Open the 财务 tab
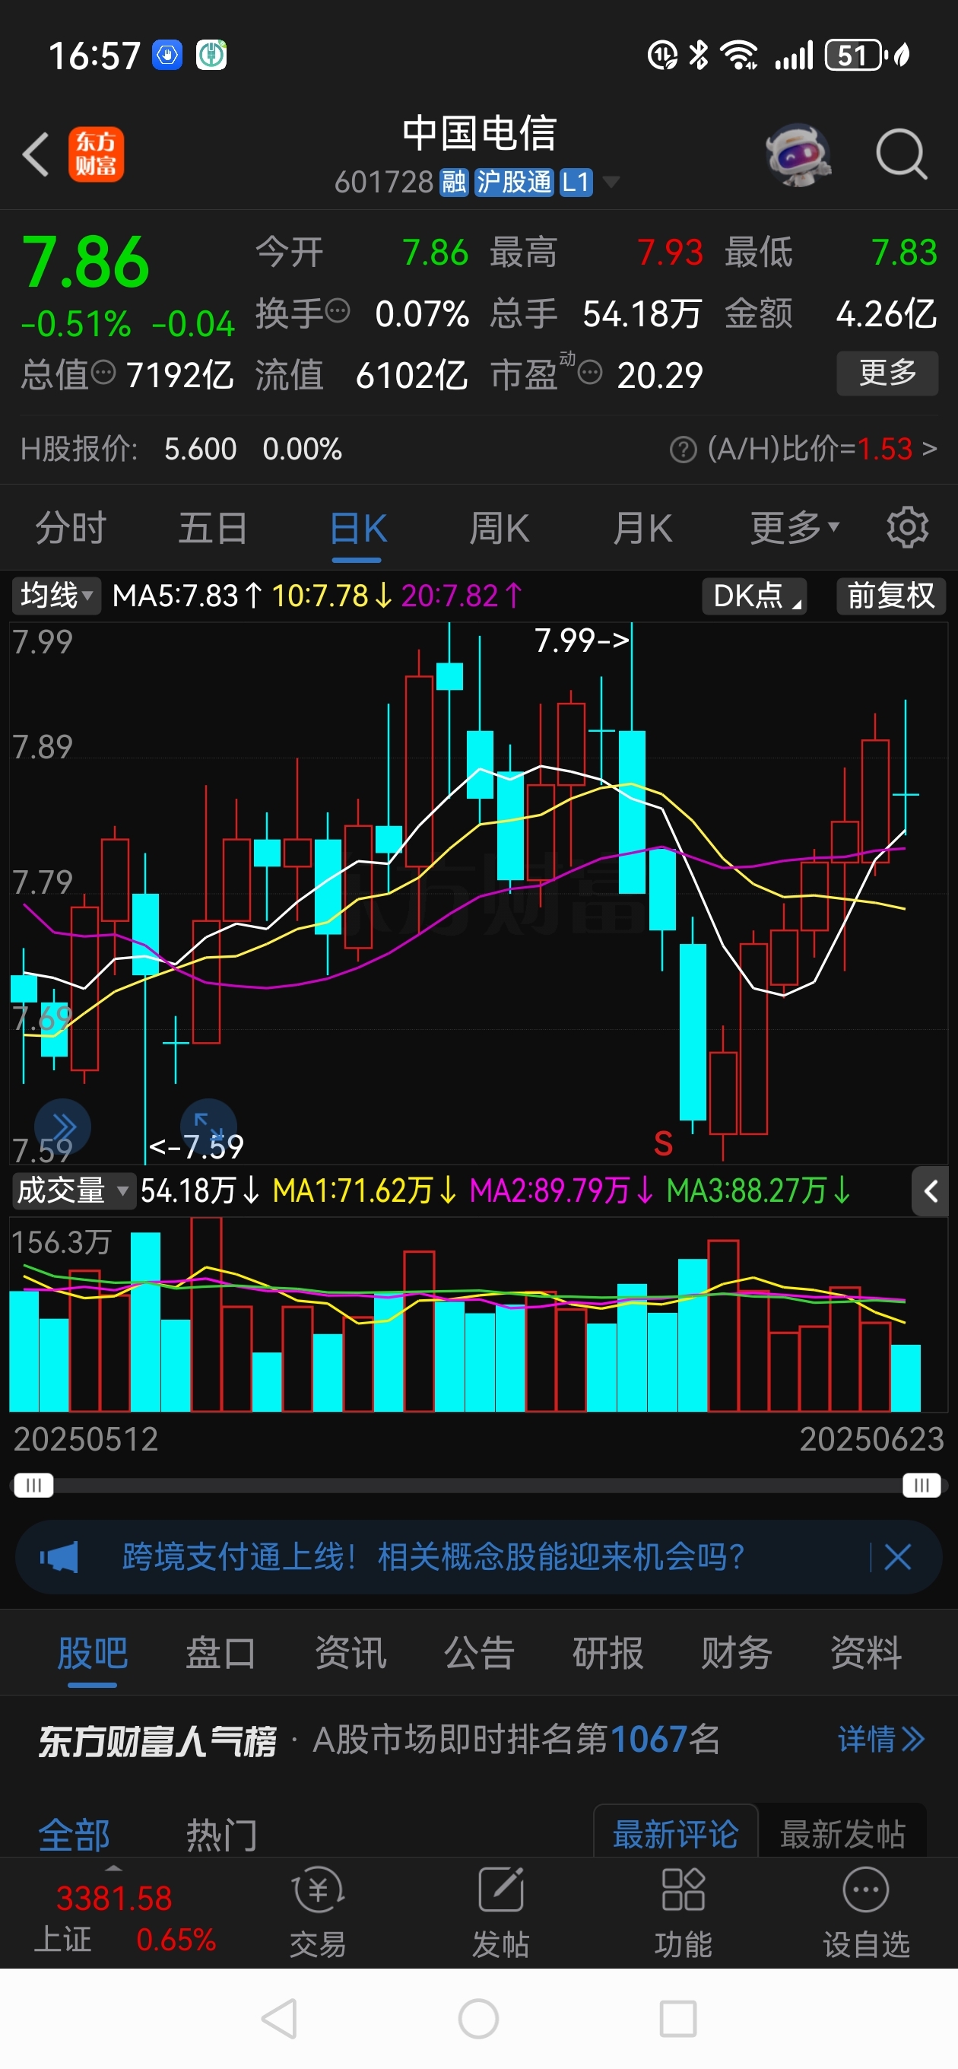 click(x=736, y=1653)
